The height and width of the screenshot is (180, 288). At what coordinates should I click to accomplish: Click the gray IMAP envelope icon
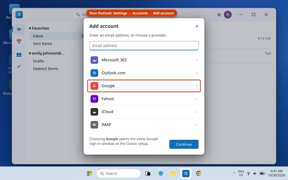pos(94,125)
